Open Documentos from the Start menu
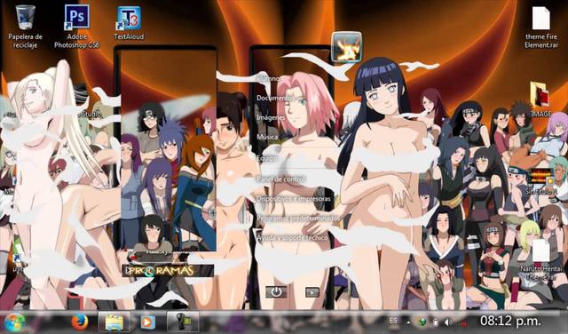The width and height of the screenshot is (568, 334). (274, 98)
